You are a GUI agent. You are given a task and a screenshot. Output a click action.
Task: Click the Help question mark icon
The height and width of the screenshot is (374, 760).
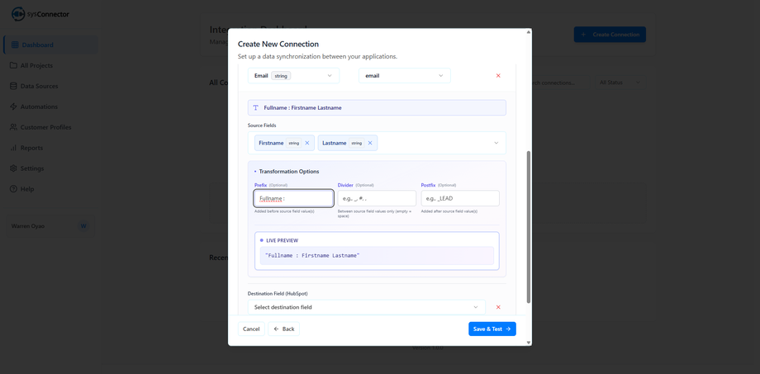pos(13,189)
